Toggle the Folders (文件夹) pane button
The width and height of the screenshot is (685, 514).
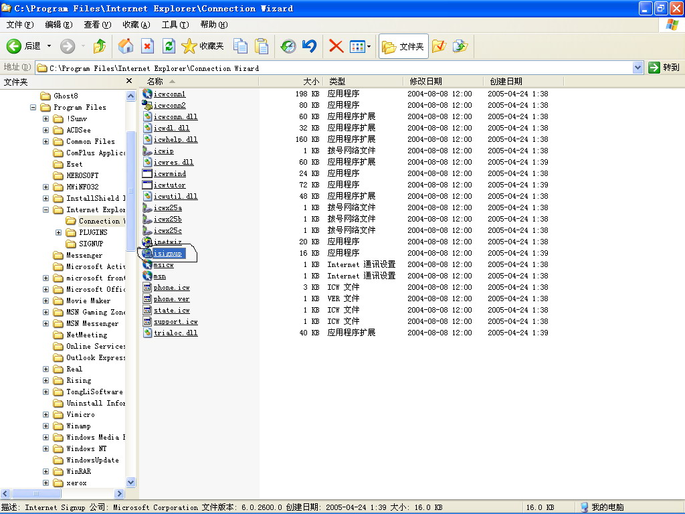pyautogui.click(x=403, y=46)
